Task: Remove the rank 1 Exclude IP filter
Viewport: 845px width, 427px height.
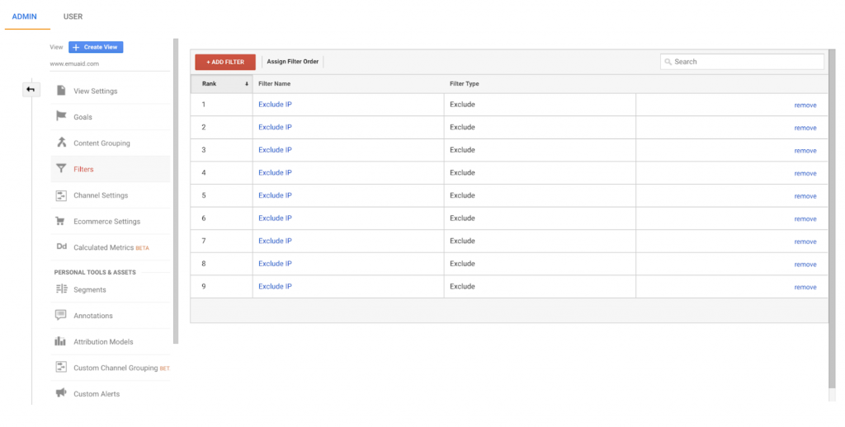Action: [x=805, y=106]
